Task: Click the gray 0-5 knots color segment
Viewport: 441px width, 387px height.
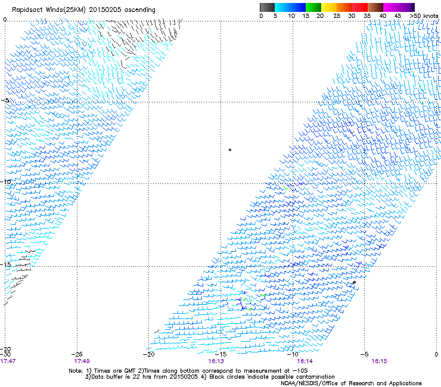Action: pos(267,7)
